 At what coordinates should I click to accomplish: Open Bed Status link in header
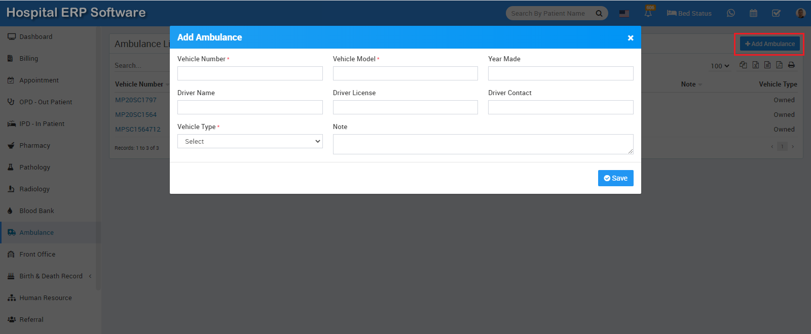pyautogui.click(x=689, y=13)
